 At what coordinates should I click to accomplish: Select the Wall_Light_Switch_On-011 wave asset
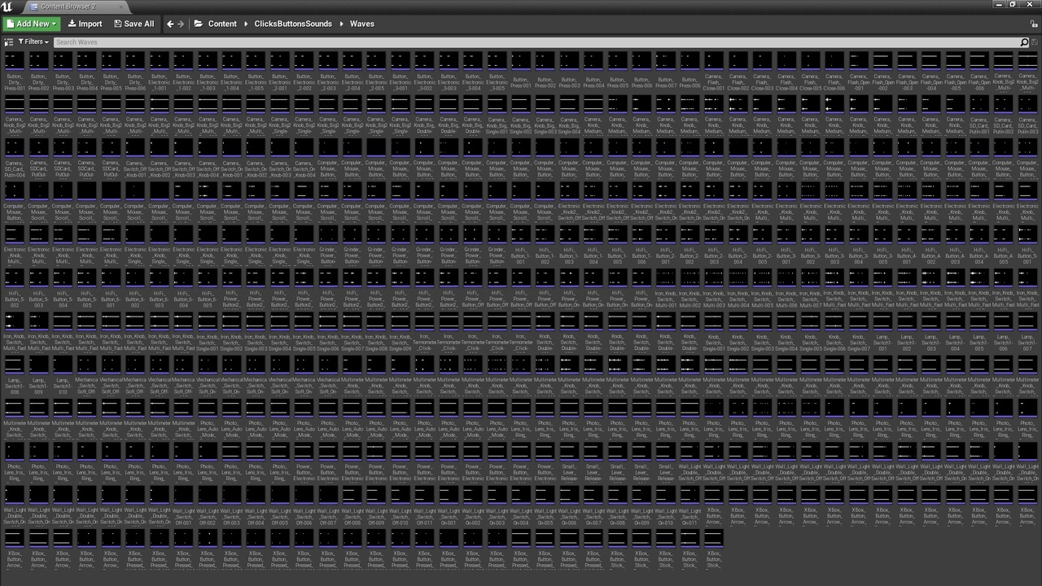(690, 505)
